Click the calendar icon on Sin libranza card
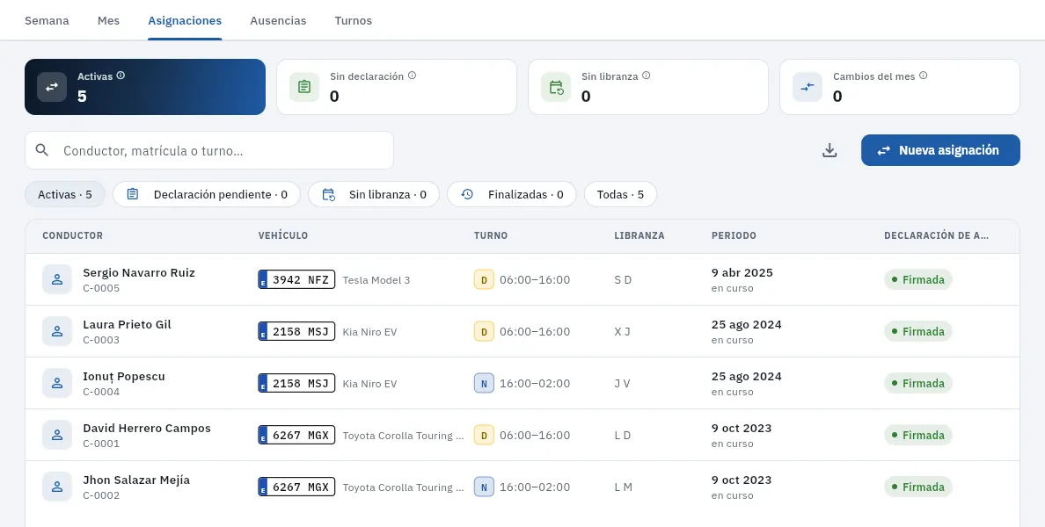Screen dimensions: 1045x527 (x=556, y=87)
